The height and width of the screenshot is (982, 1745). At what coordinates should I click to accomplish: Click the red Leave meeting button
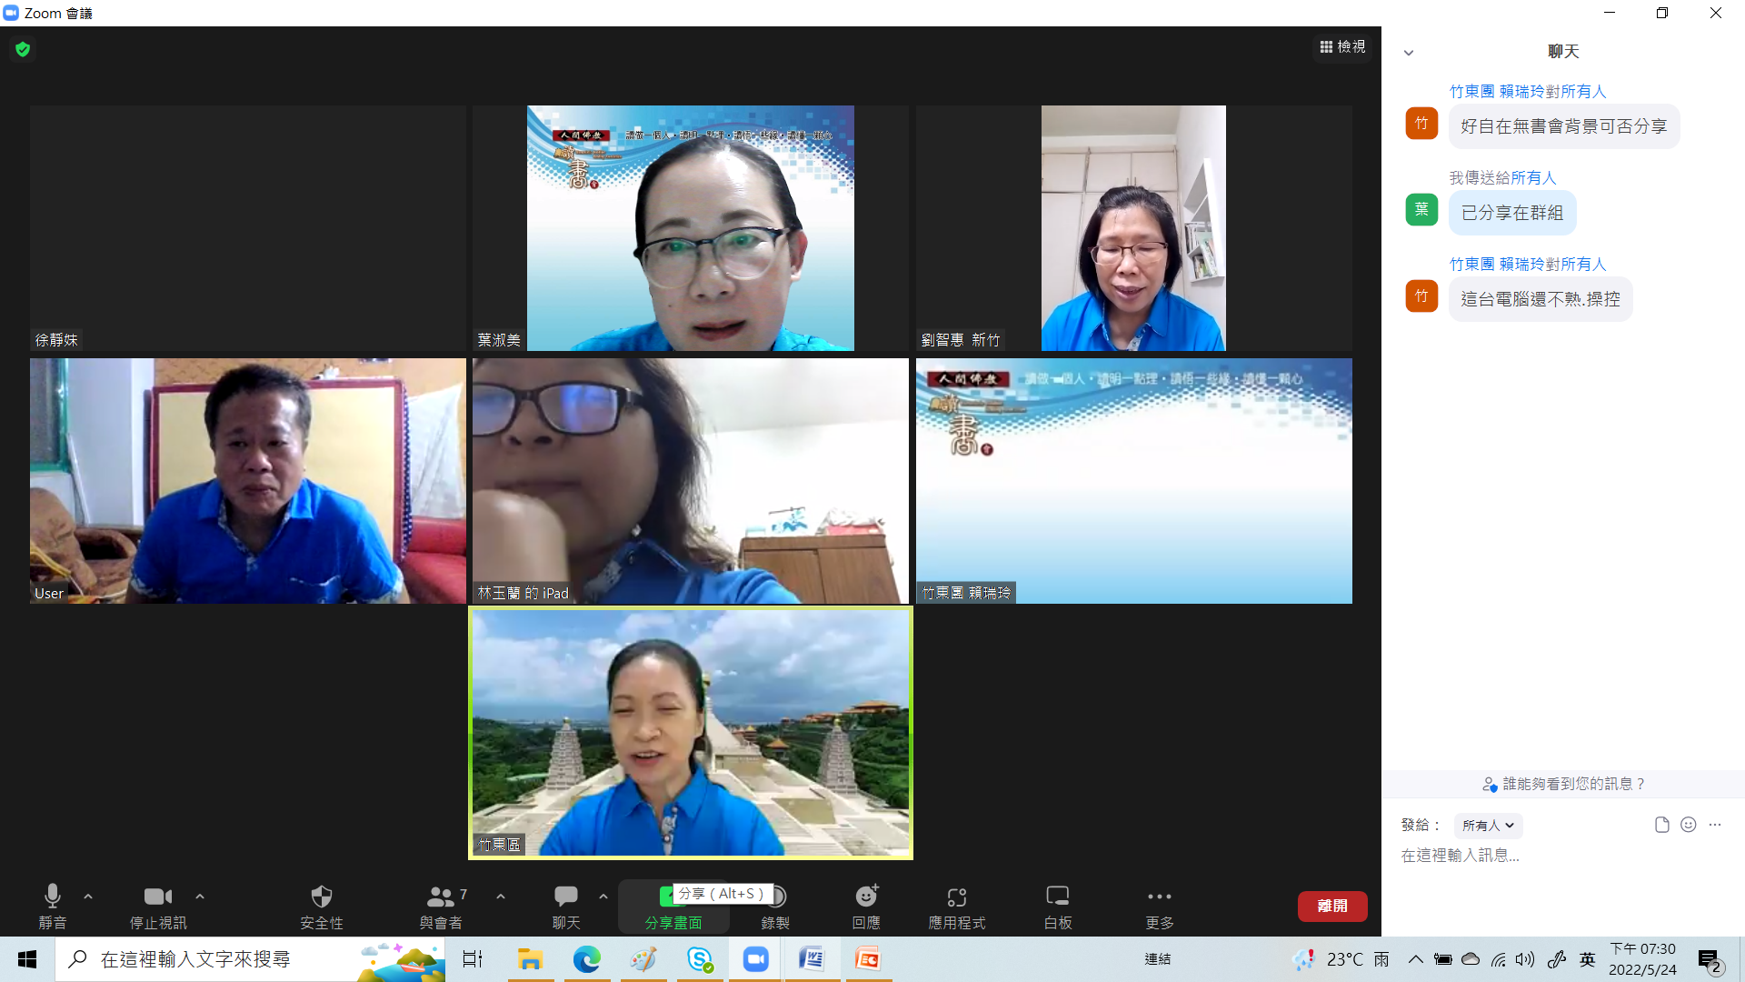click(x=1331, y=906)
